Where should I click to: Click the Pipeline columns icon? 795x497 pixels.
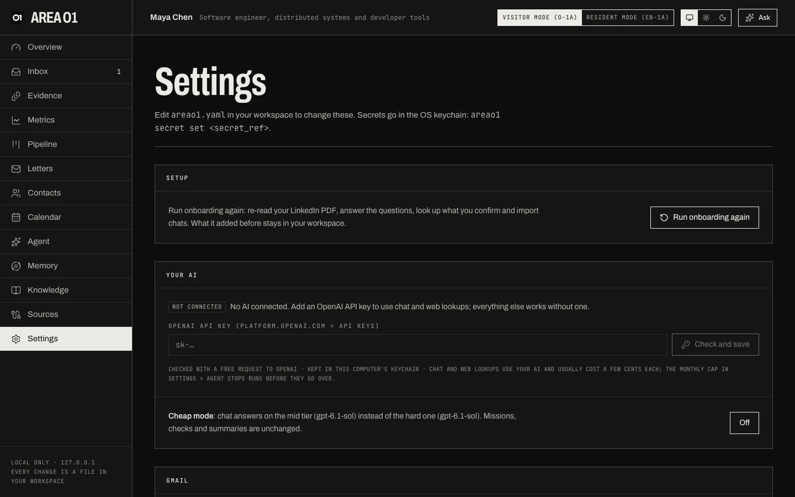coord(16,145)
